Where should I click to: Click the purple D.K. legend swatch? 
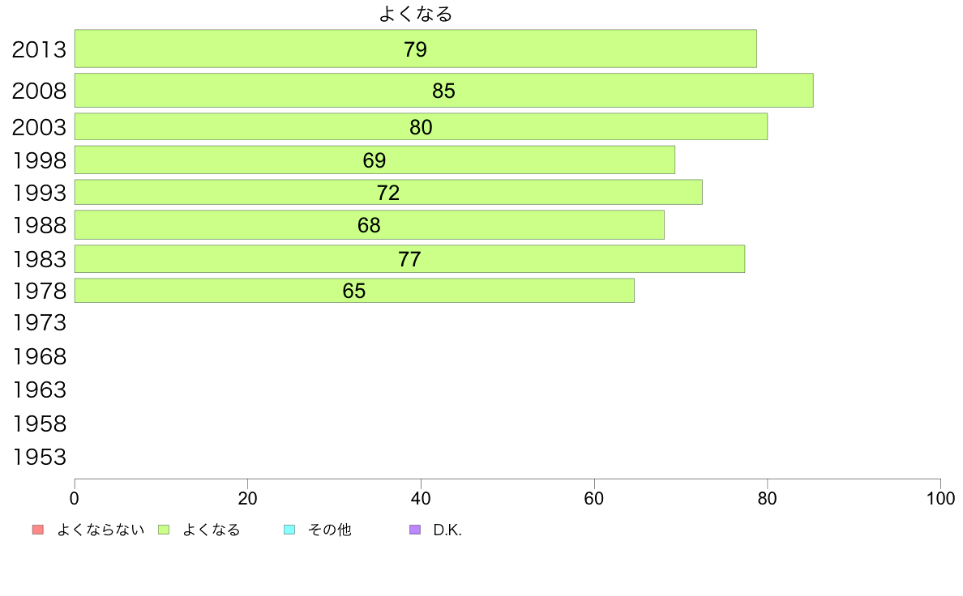tap(415, 530)
